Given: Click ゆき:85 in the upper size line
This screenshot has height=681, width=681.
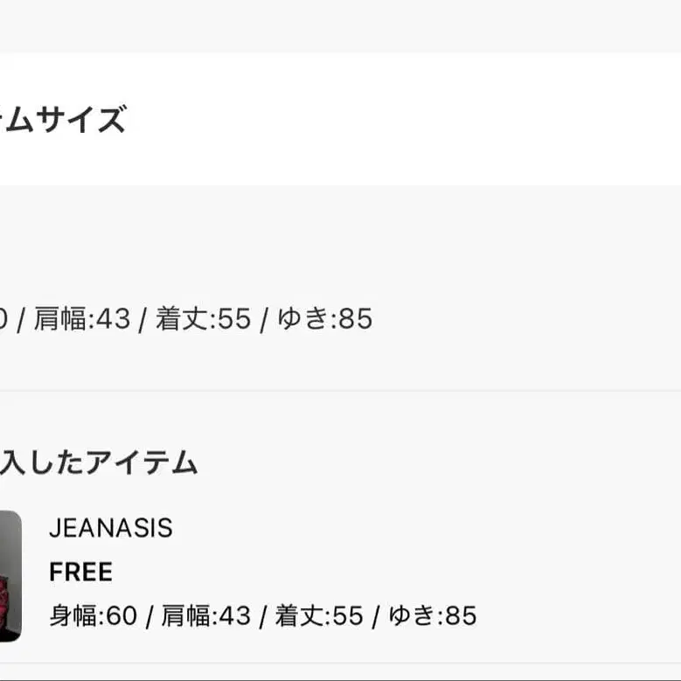Looking at the screenshot, I should 325,319.
